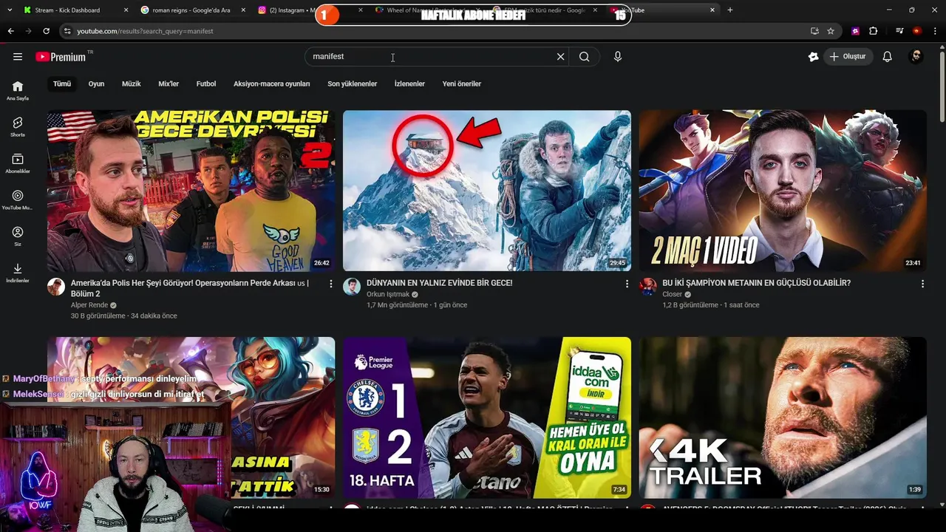
Task: Open title BU İKİ ŞAMPİYON METANIN EN GÜÇLÜSÜ
Action: point(757,283)
